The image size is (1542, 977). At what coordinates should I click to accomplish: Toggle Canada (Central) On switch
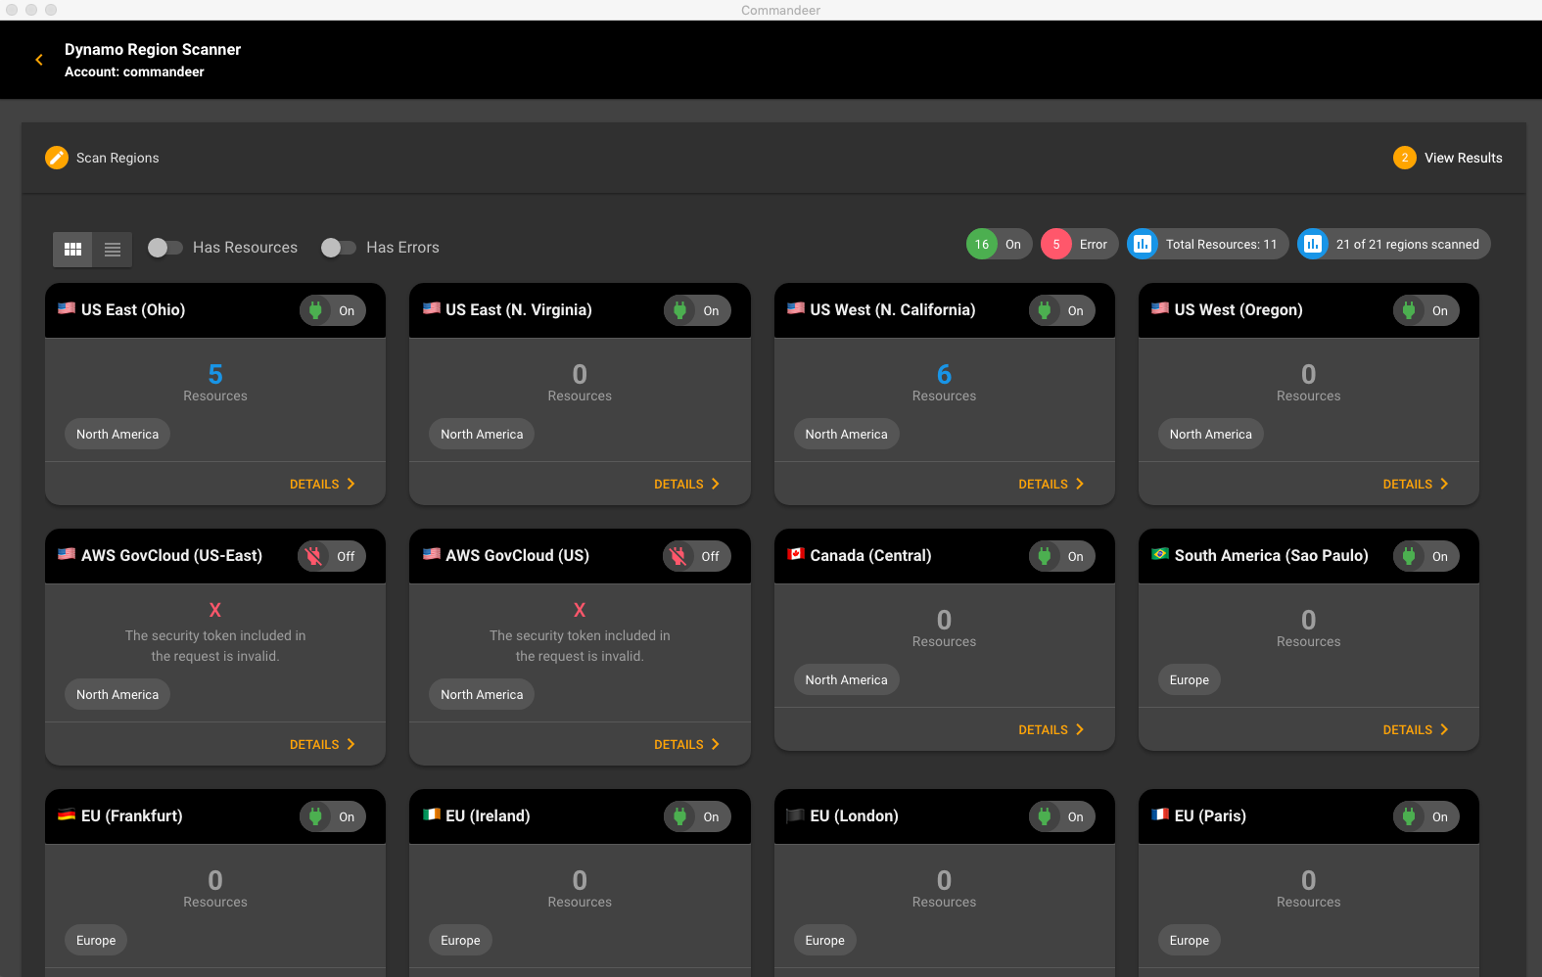[x=1062, y=556]
